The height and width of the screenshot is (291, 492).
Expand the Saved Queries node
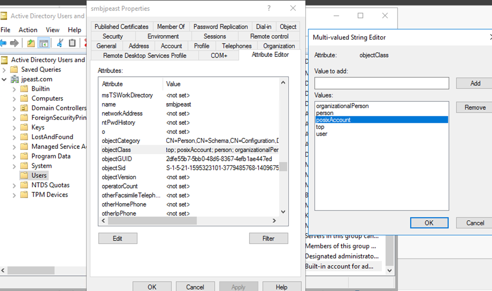tap(4, 70)
